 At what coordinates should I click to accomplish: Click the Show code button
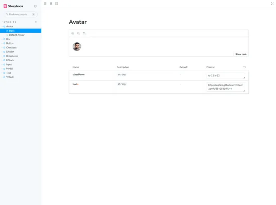point(241,54)
